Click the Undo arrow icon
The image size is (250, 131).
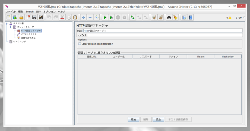click(x=49, y=17)
